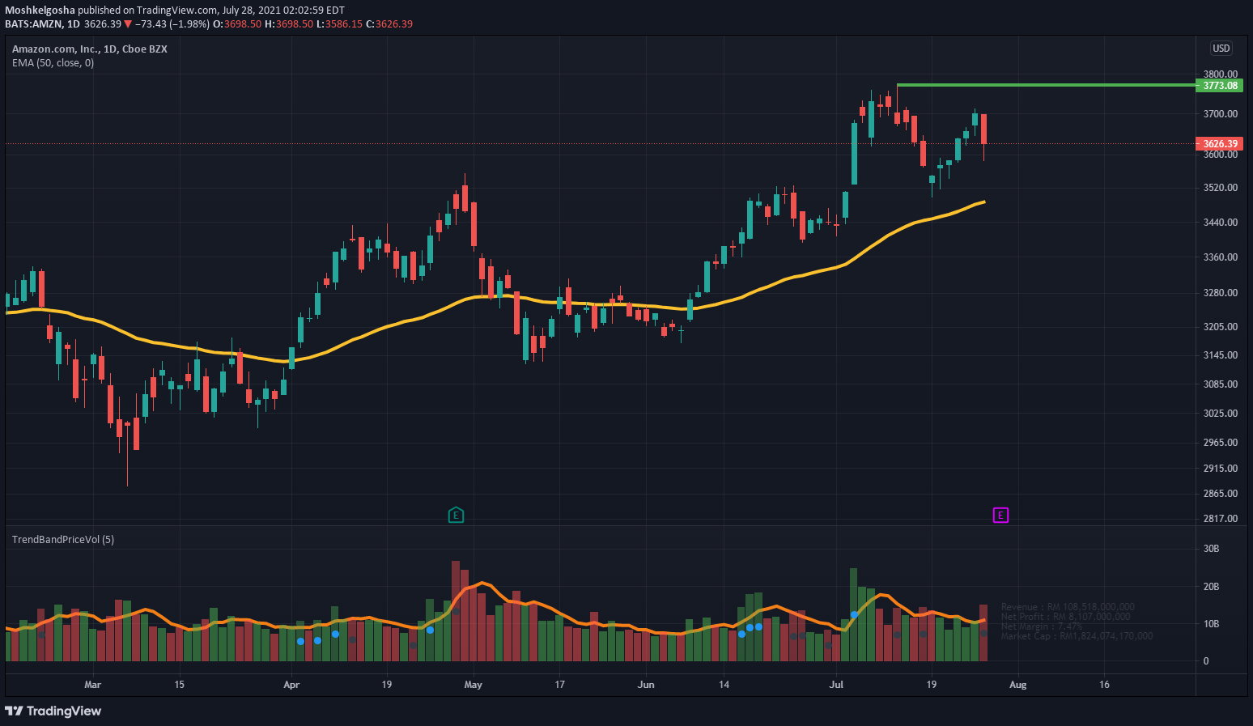Click the close value C:3626.39
The width and height of the screenshot is (1253, 726).
click(x=389, y=23)
